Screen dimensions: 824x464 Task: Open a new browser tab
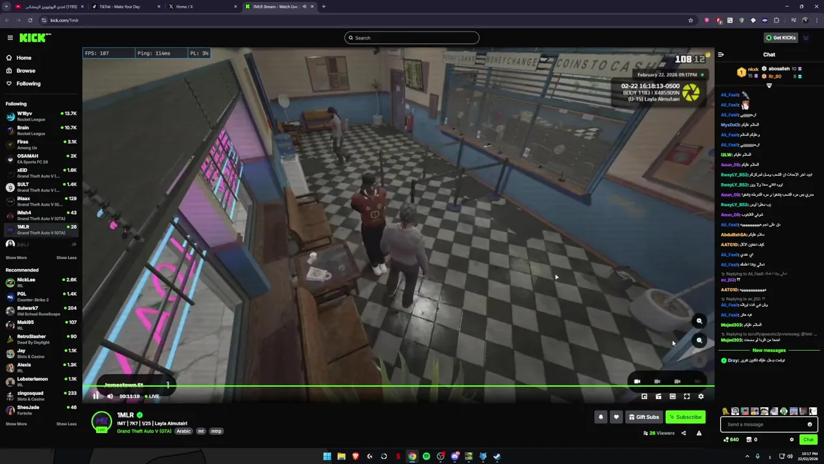tap(324, 6)
